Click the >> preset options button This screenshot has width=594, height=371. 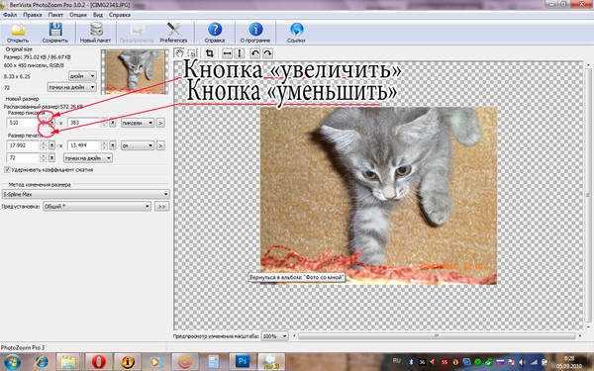tap(161, 207)
